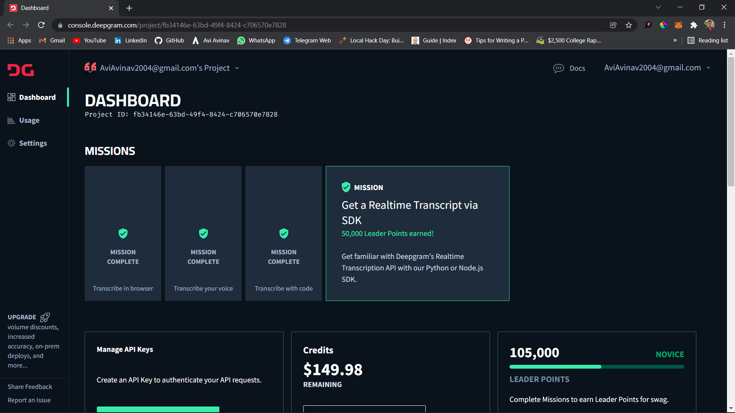Screen dimensions: 735x413
Task: Reload the page
Action: pyautogui.click(x=41, y=25)
